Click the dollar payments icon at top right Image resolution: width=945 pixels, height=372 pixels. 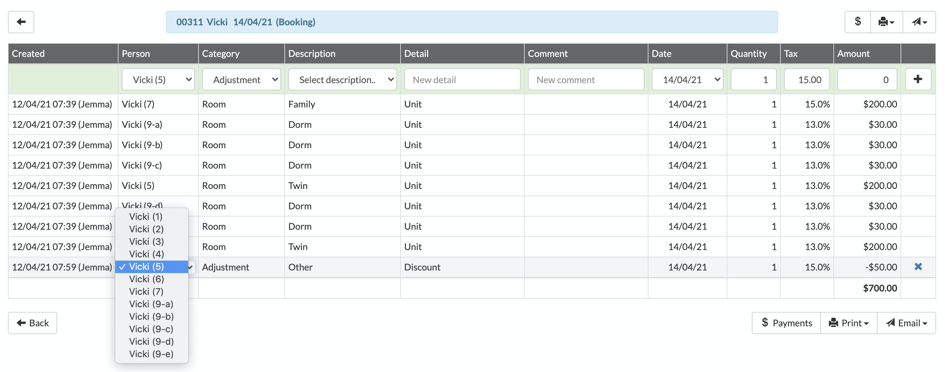(x=857, y=22)
